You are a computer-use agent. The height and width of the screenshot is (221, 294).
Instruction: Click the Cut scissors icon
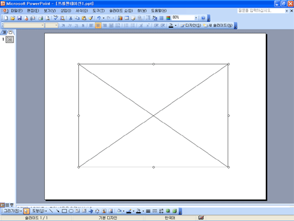point(71,18)
